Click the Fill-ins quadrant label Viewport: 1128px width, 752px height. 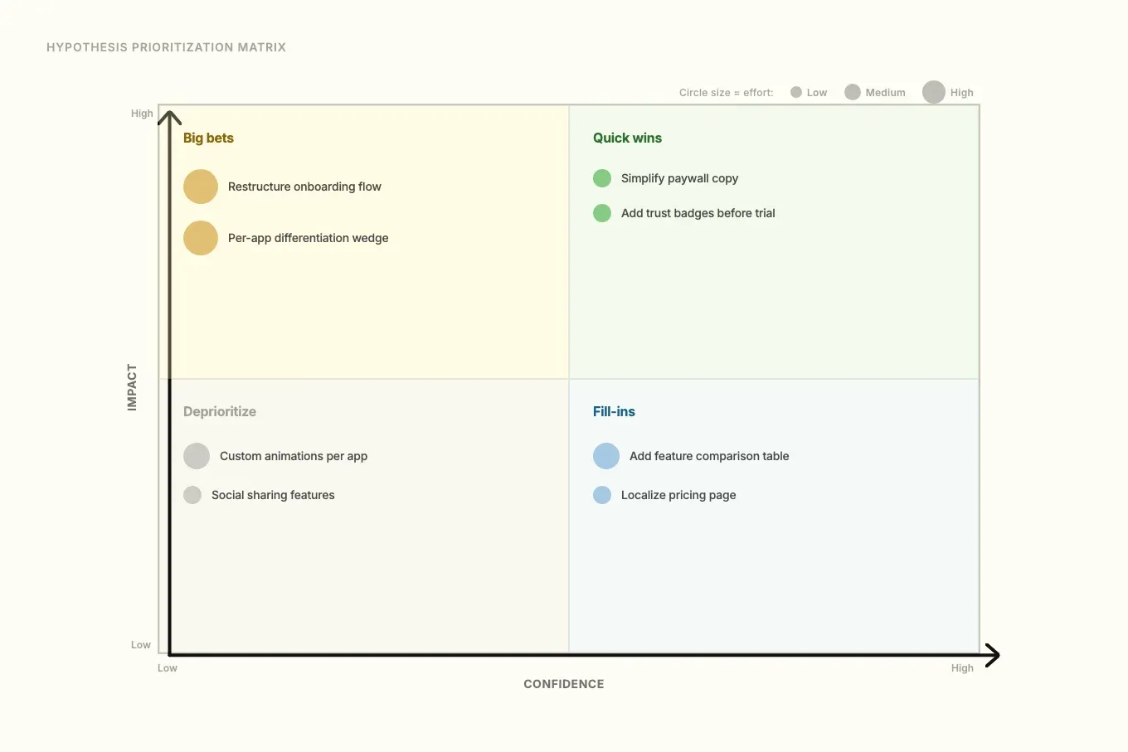coord(614,411)
